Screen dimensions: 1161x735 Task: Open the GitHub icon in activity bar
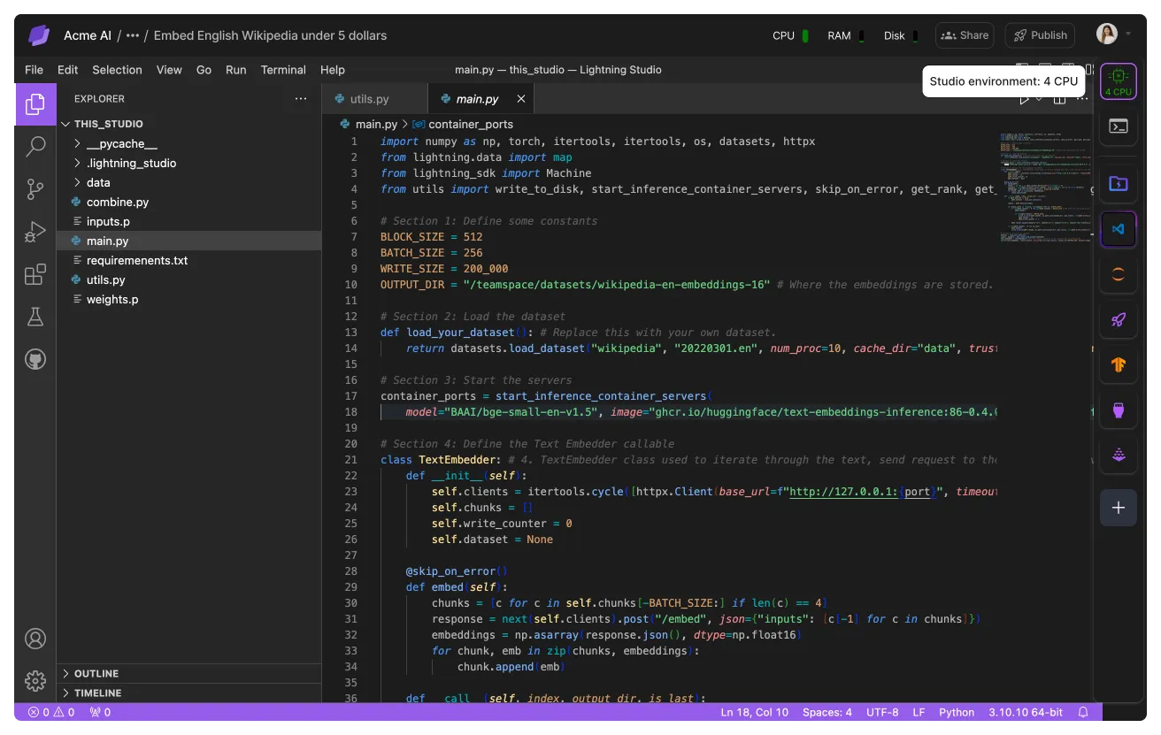35,359
